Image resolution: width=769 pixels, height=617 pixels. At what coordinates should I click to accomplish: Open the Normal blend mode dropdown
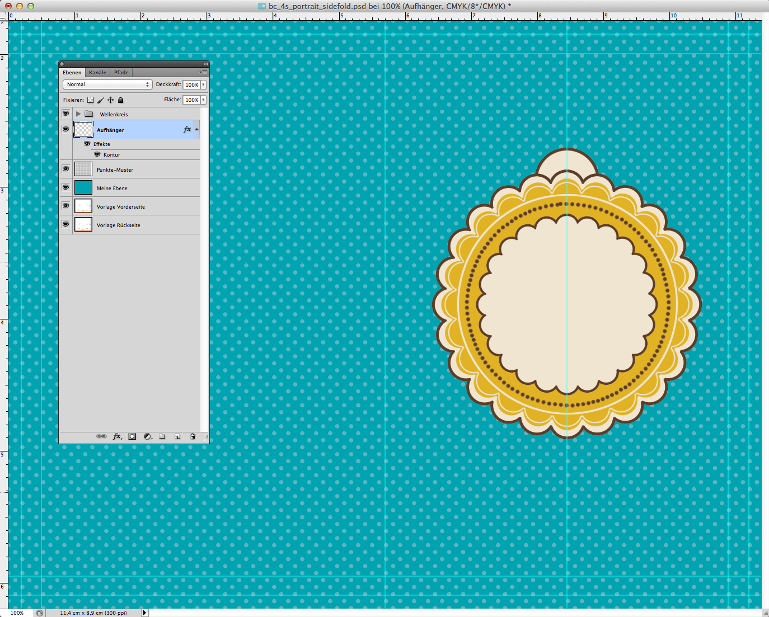pos(107,84)
